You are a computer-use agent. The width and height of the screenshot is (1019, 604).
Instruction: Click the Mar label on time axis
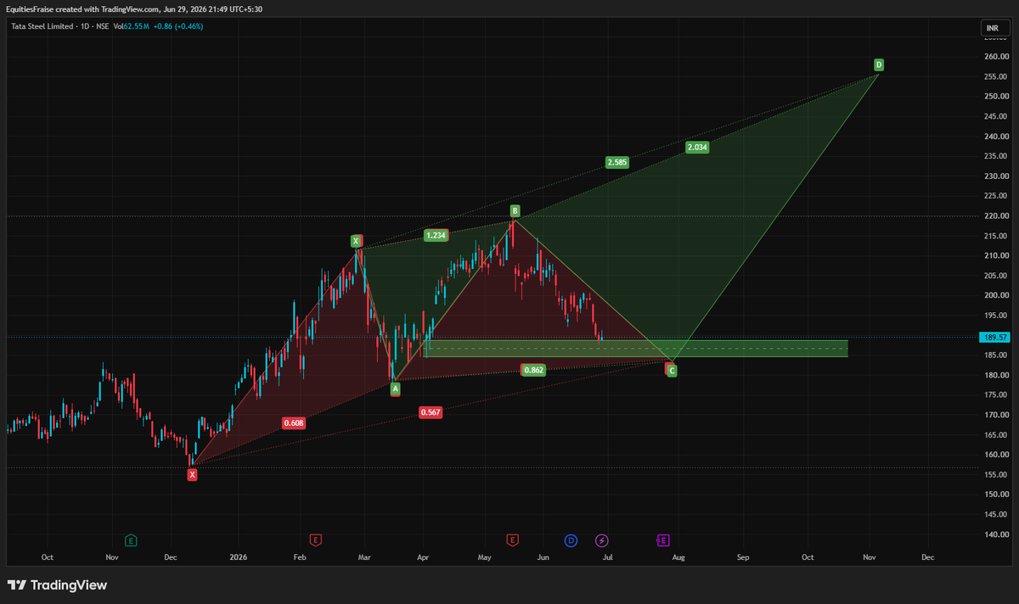click(364, 557)
